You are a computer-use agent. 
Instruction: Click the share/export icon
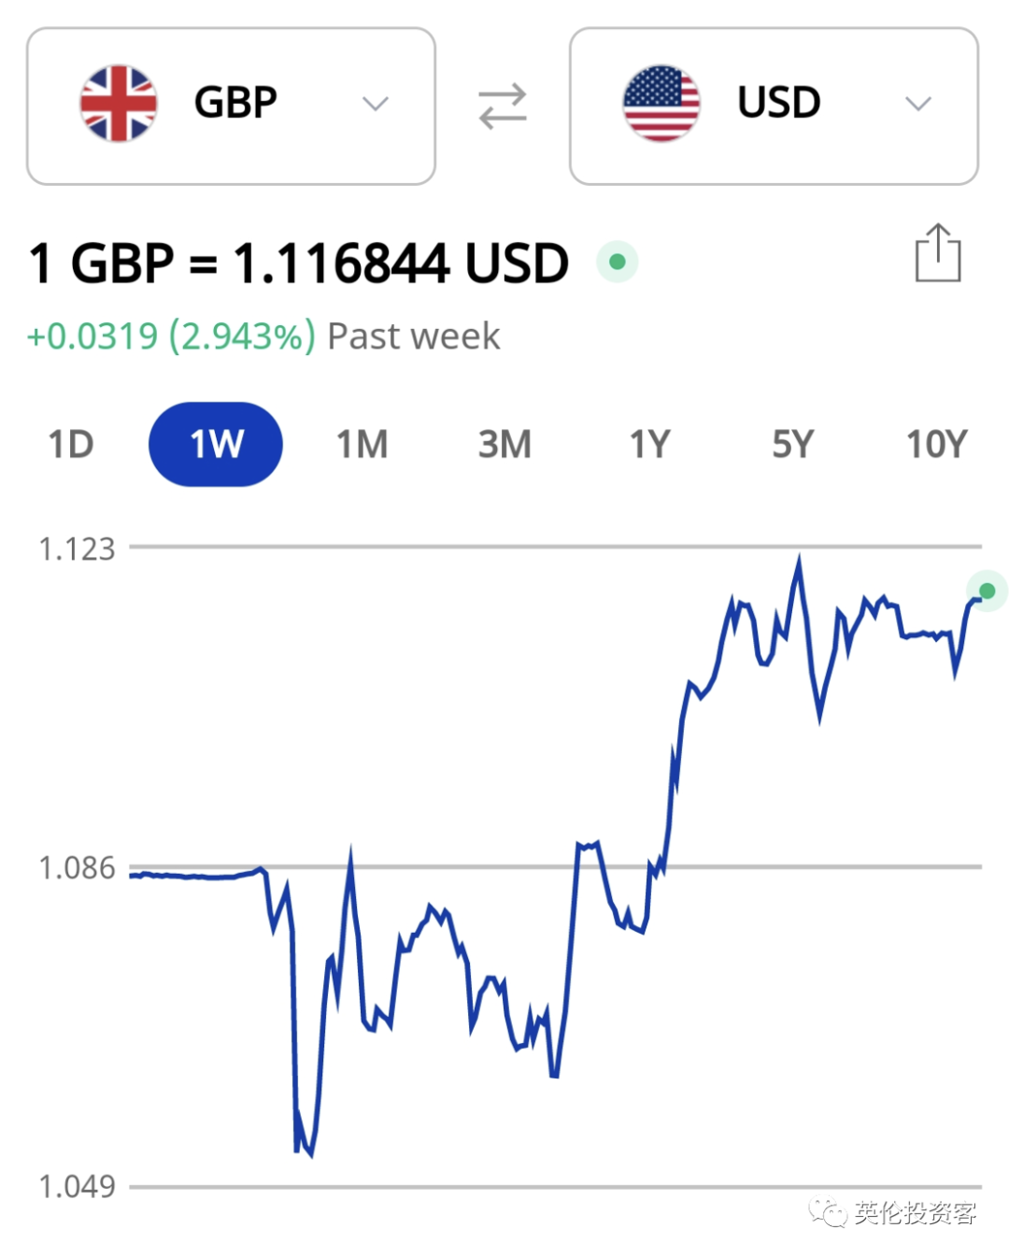click(x=937, y=252)
